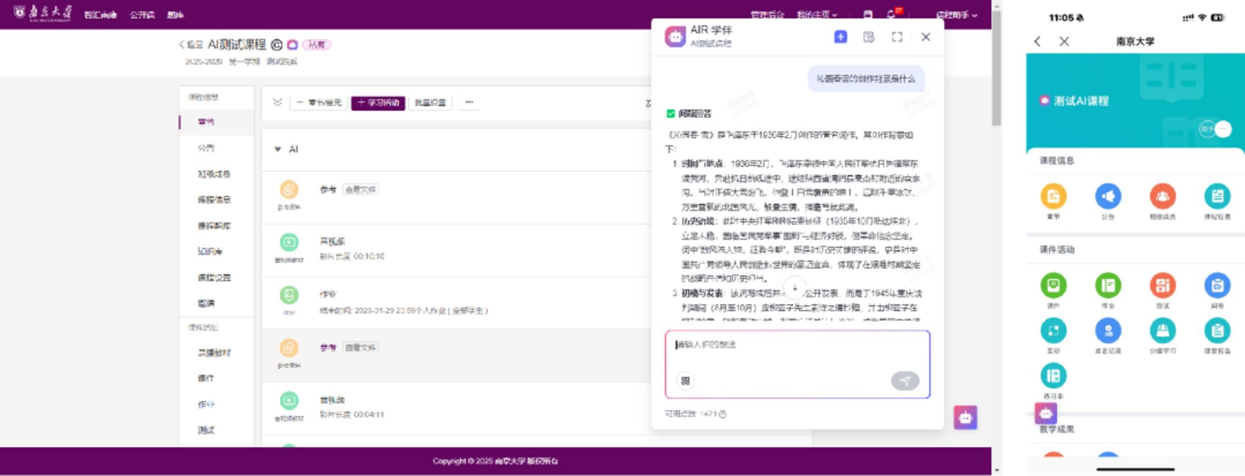Open 公告 announcement icon in mobile view
1245x476 pixels.
[1108, 197]
